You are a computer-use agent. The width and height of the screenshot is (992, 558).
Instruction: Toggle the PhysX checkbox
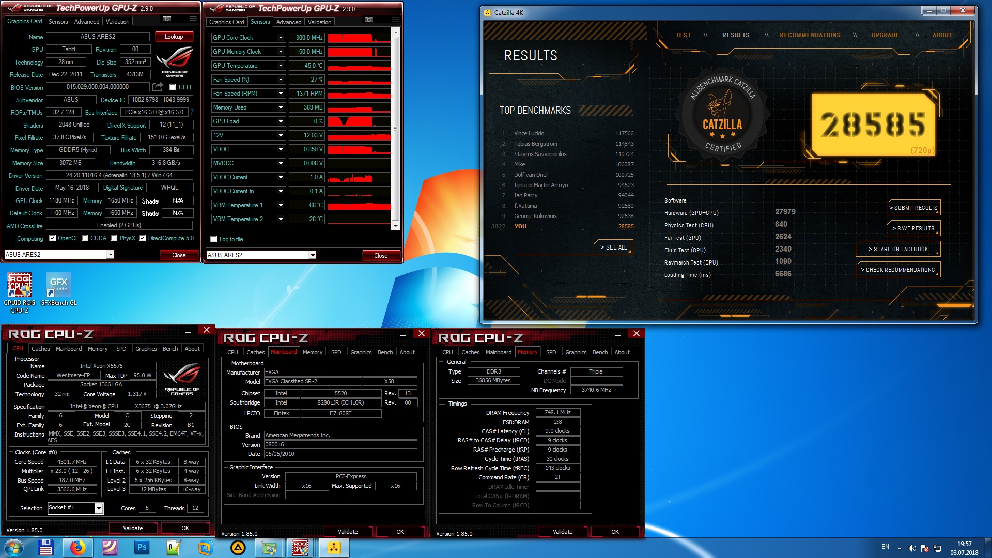[114, 238]
